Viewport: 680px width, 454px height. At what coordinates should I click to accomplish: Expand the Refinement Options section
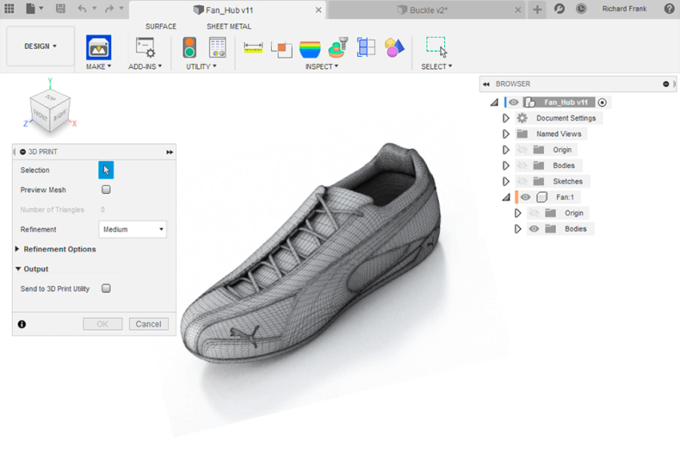pyautogui.click(x=18, y=249)
